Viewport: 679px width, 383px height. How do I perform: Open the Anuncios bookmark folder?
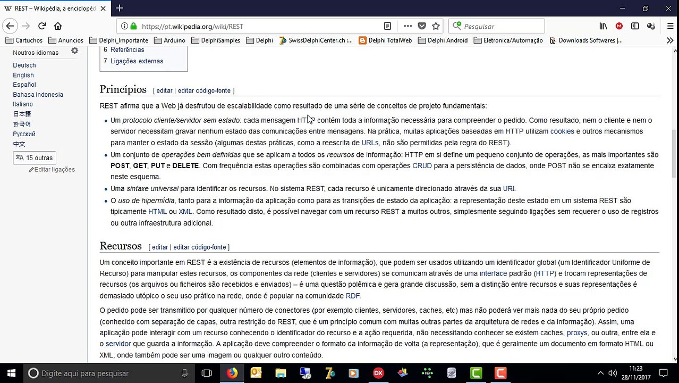(66, 40)
